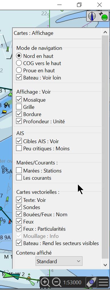The height and width of the screenshot is (290, 110).
Task: Click the scrollbar up arrow
Action: [x=105, y=32]
